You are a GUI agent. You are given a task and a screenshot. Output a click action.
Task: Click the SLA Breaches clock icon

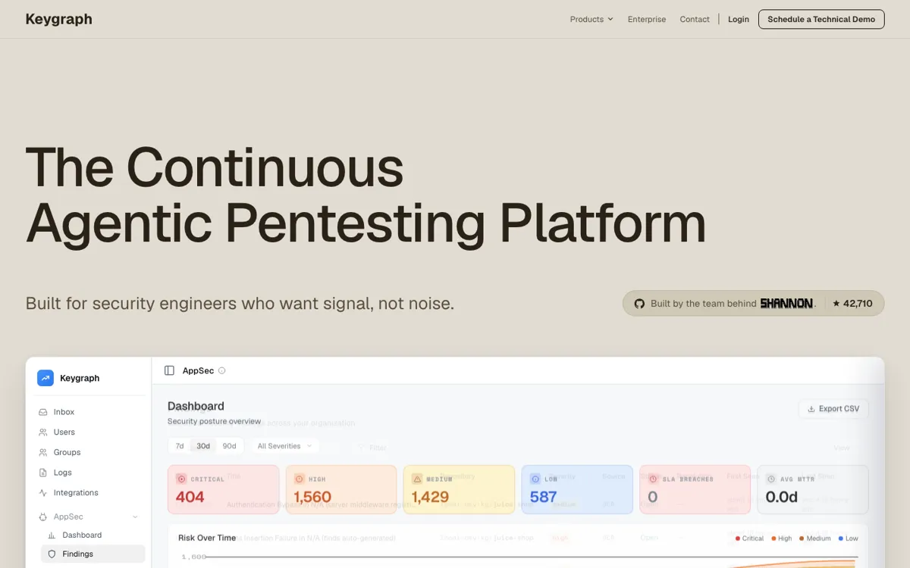coord(653,479)
